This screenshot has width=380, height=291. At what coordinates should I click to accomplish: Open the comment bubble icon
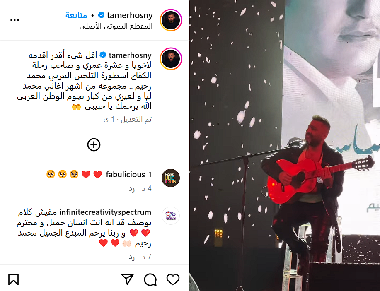click(x=150, y=280)
